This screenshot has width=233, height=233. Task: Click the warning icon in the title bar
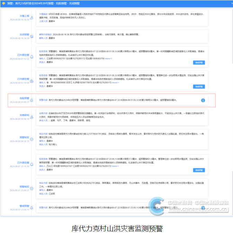click(4, 3)
